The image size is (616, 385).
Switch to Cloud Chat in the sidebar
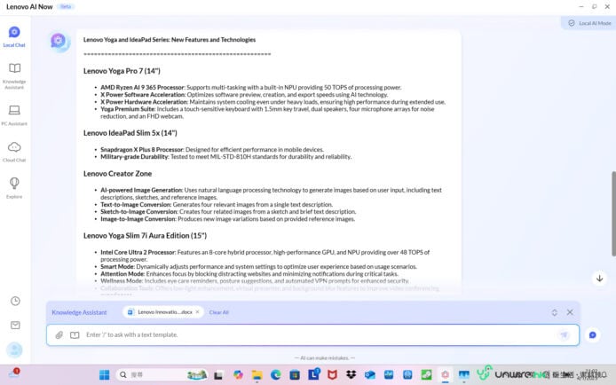(x=14, y=152)
